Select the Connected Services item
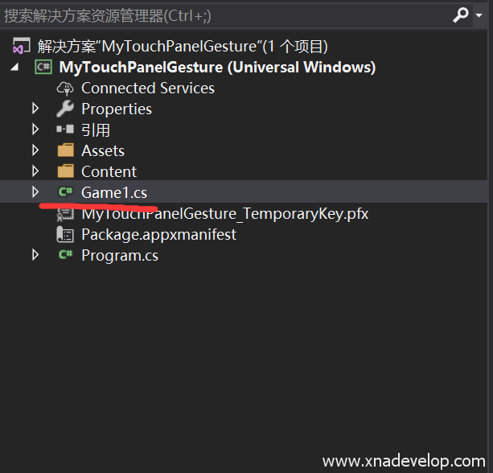Viewport: 493px width, 473px height. pyautogui.click(x=147, y=88)
